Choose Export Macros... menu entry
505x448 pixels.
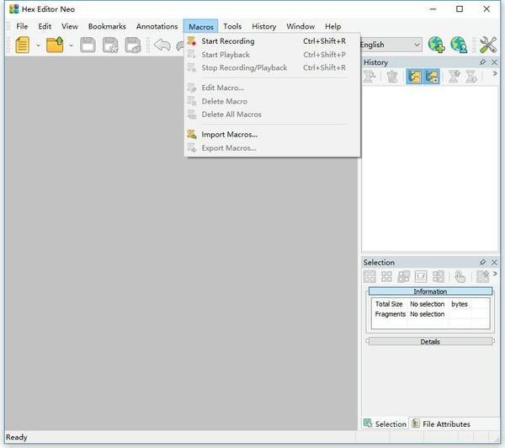tap(272, 148)
